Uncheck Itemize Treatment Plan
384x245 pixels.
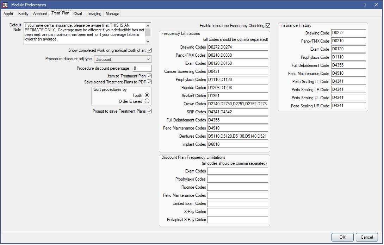tap(149, 76)
